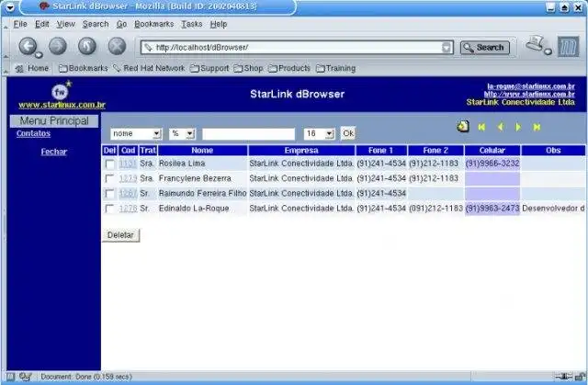Reload the page with the Reload button
Screen dimensions: 588x385
[87, 47]
